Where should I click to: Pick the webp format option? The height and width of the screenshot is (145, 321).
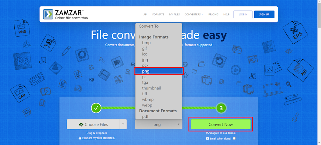147,105
